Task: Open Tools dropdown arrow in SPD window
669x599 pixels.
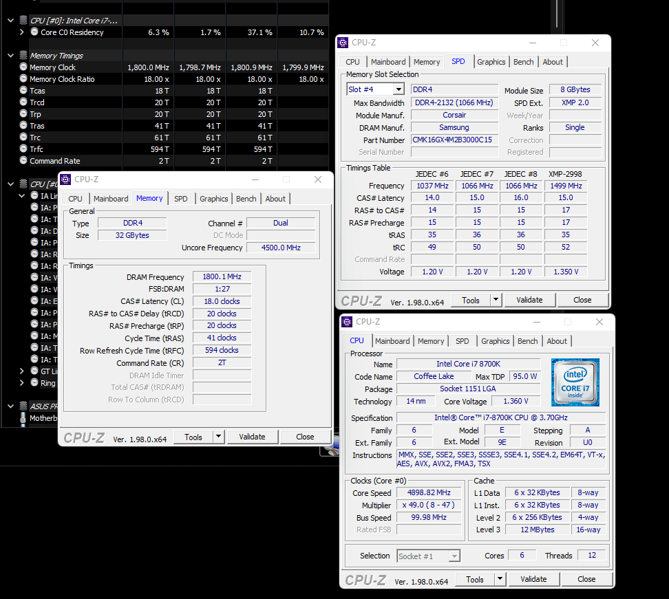Action: pos(496,300)
